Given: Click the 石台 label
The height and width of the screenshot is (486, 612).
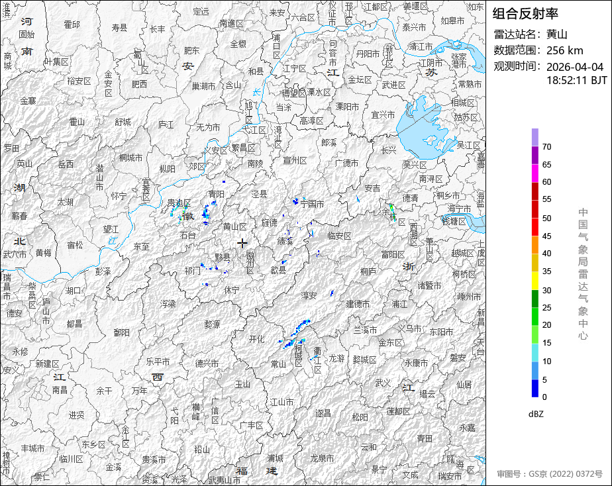Looking at the screenshot, I should 187,235.
